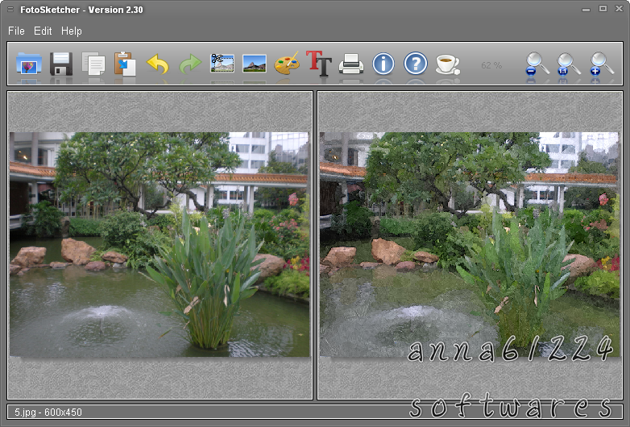The image size is (630, 427).
Task: Open the source image adjust icon
Action: point(255,64)
